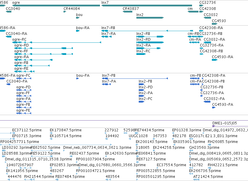The width and height of the screenshot is (248, 181).
Task: Click the RE02437.5prime feature label
Action: pyautogui.click(x=84, y=154)
